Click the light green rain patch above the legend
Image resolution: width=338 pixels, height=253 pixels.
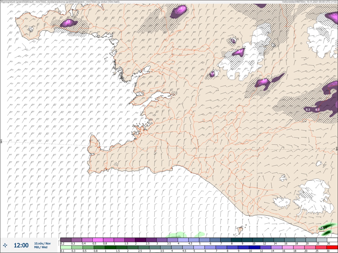(176, 235)
